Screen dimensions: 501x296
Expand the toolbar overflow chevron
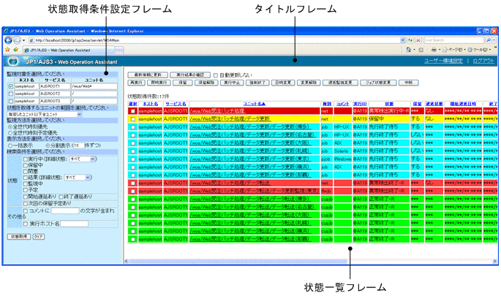495,48
